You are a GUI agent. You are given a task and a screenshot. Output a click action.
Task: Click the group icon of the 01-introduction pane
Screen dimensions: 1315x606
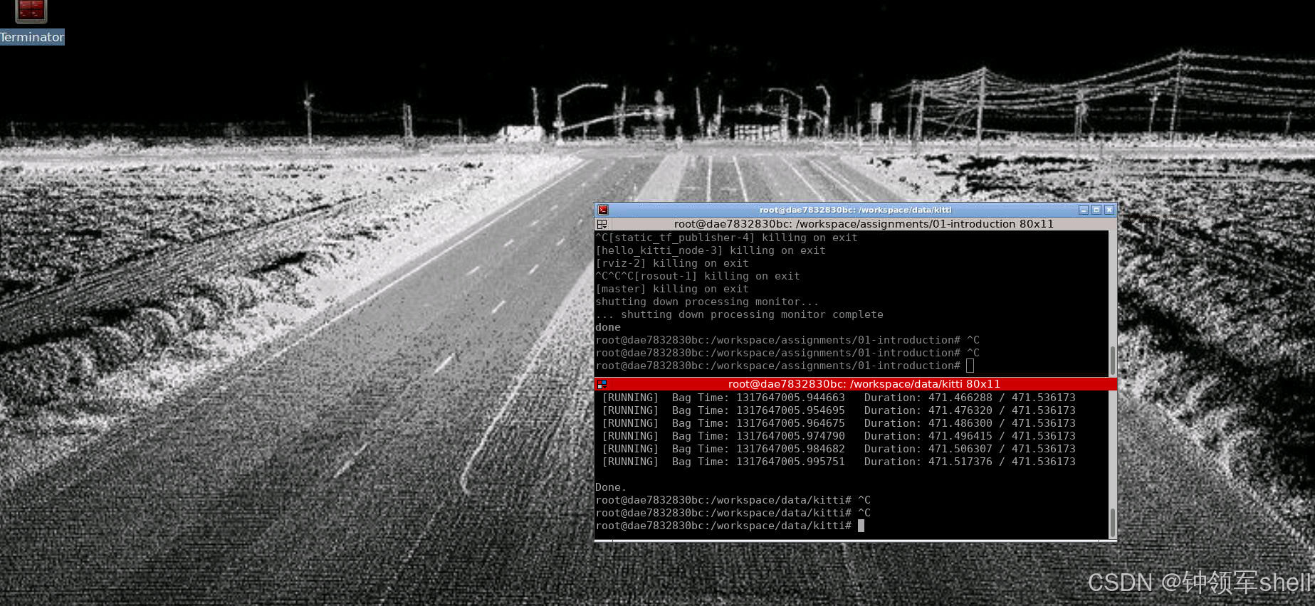602,224
